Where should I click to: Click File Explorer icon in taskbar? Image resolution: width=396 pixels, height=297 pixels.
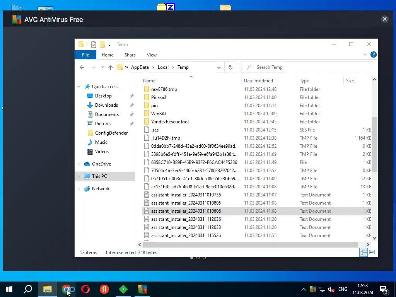(x=47, y=289)
